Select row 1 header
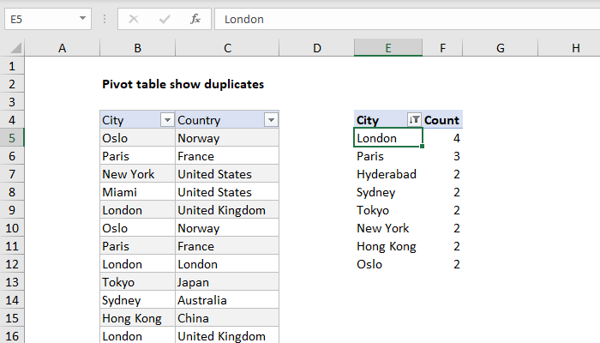This screenshot has height=343, width=600. click(12, 66)
